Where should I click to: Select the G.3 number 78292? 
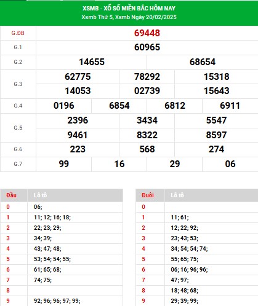147,77
